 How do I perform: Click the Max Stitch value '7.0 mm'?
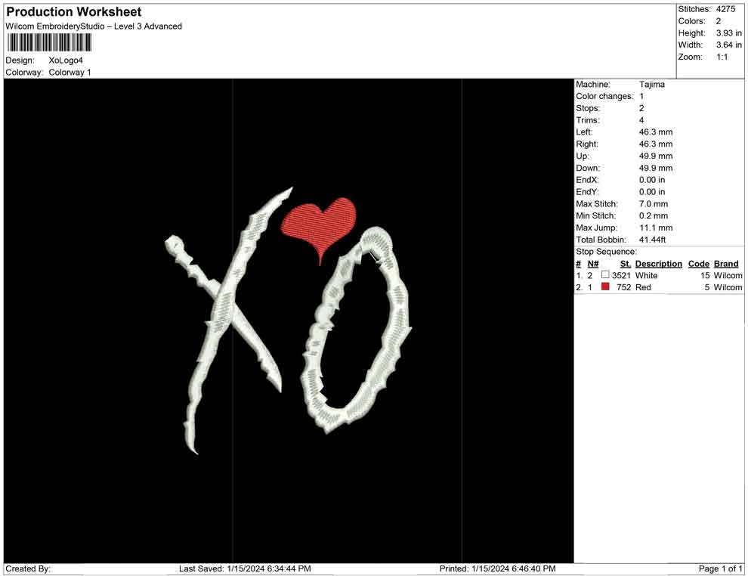point(654,204)
